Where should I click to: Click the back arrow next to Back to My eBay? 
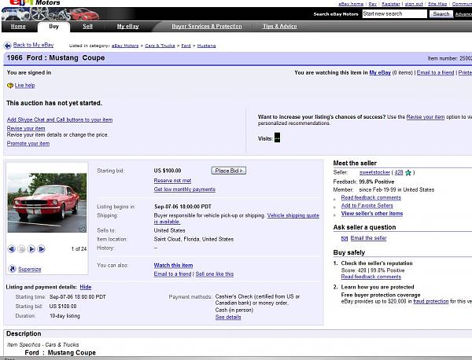8,45
